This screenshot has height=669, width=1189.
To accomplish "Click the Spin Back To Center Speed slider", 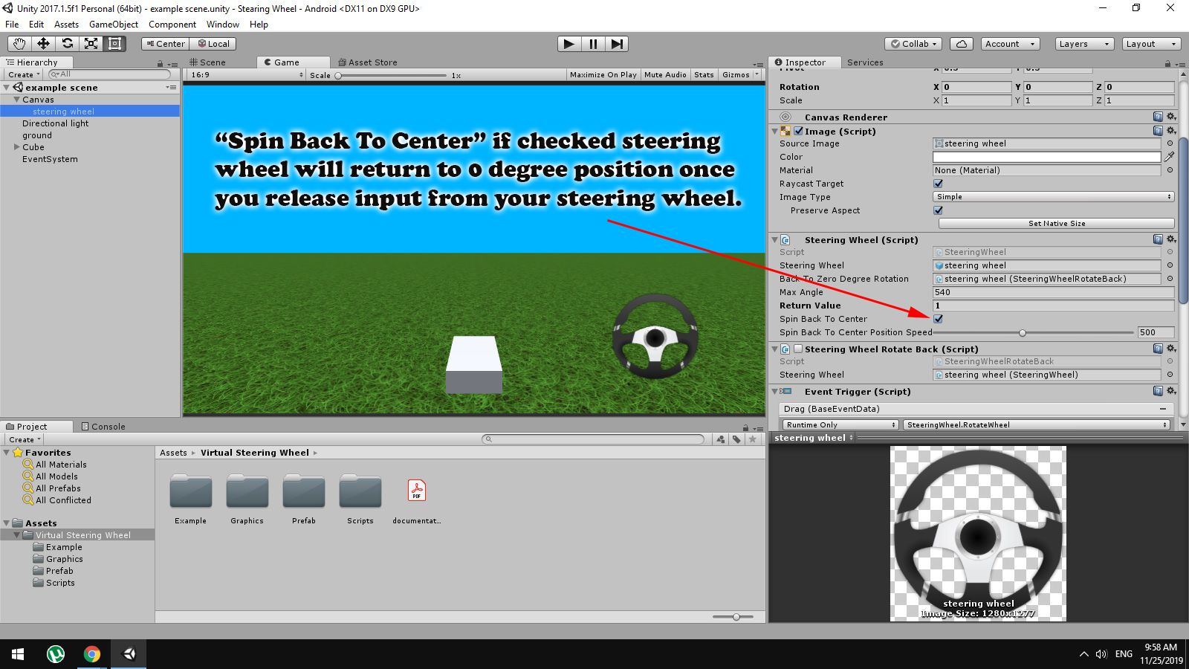I will point(1034,332).
